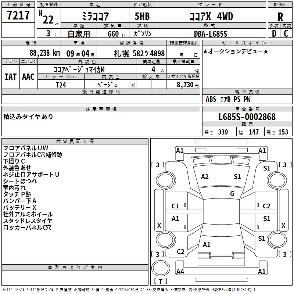Click the car name ミラココア
The width and height of the screenshot is (294, 294).
pos(94,17)
